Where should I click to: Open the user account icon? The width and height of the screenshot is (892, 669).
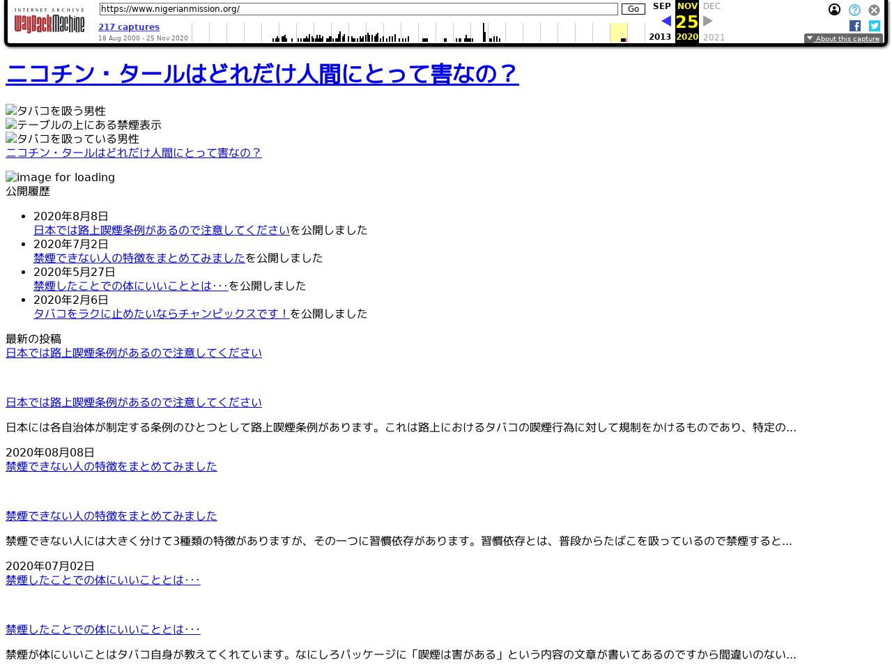pos(834,10)
